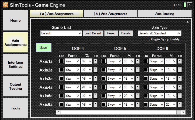Open Flt filter button for Axis5a DOF 6
The height and width of the screenshot is (120, 195).
pos(180,96)
